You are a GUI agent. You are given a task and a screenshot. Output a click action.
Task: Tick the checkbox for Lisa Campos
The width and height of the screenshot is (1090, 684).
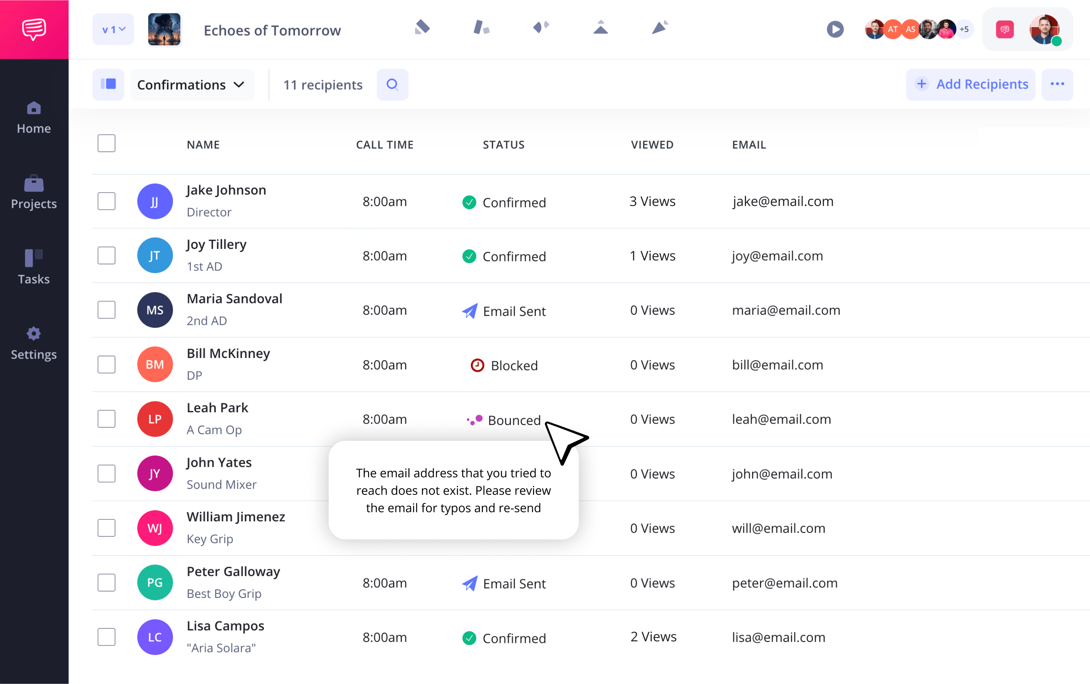pos(106,637)
